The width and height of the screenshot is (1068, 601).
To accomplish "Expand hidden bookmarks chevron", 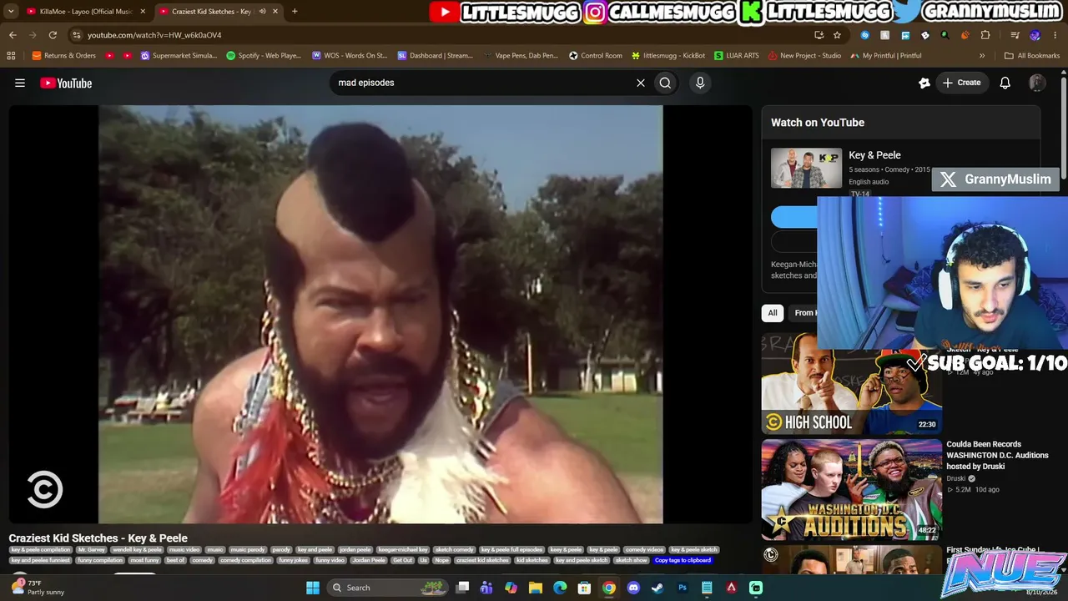I will click(x=982, y=56).
